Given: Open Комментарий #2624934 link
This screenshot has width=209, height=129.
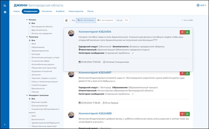Looking at the screenshot, I should point(95,32).
